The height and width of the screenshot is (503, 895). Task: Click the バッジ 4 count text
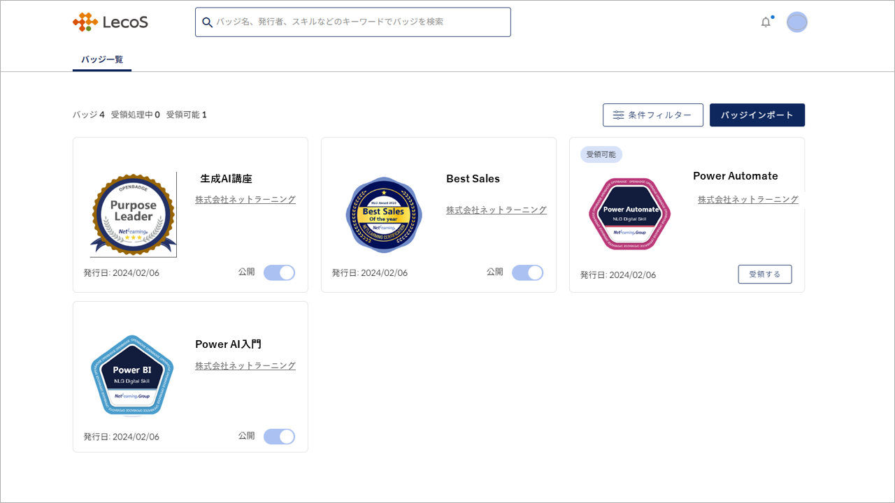click(89, 115)
